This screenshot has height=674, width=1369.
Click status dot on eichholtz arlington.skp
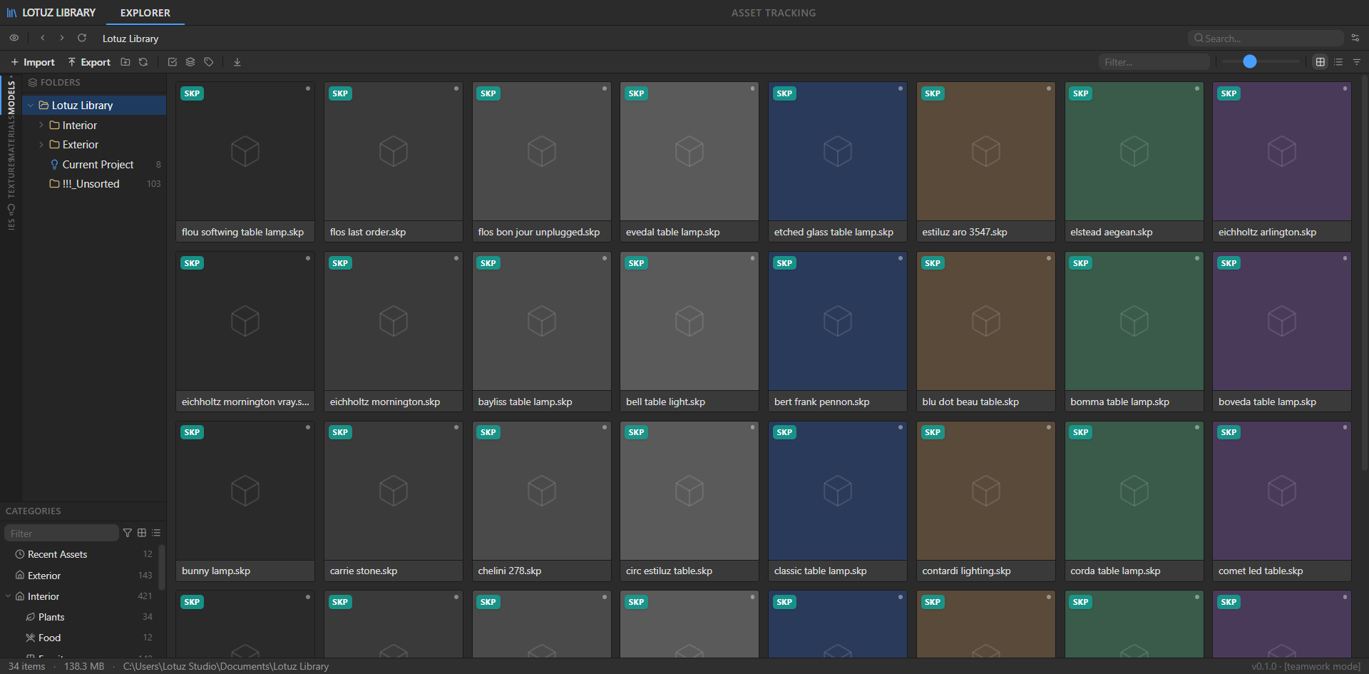pos(1345,88)
